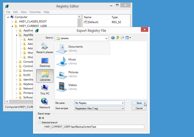Open the Favorites menu
The width and height of the screenshot is (194, 137).
35,12
